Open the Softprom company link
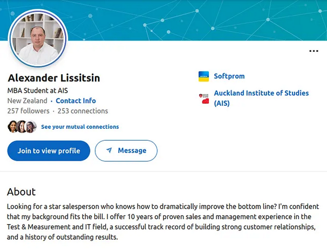 pos(228,77)
